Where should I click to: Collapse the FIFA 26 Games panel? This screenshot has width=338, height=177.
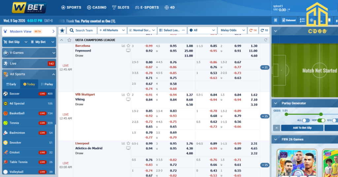coord(276,139)
